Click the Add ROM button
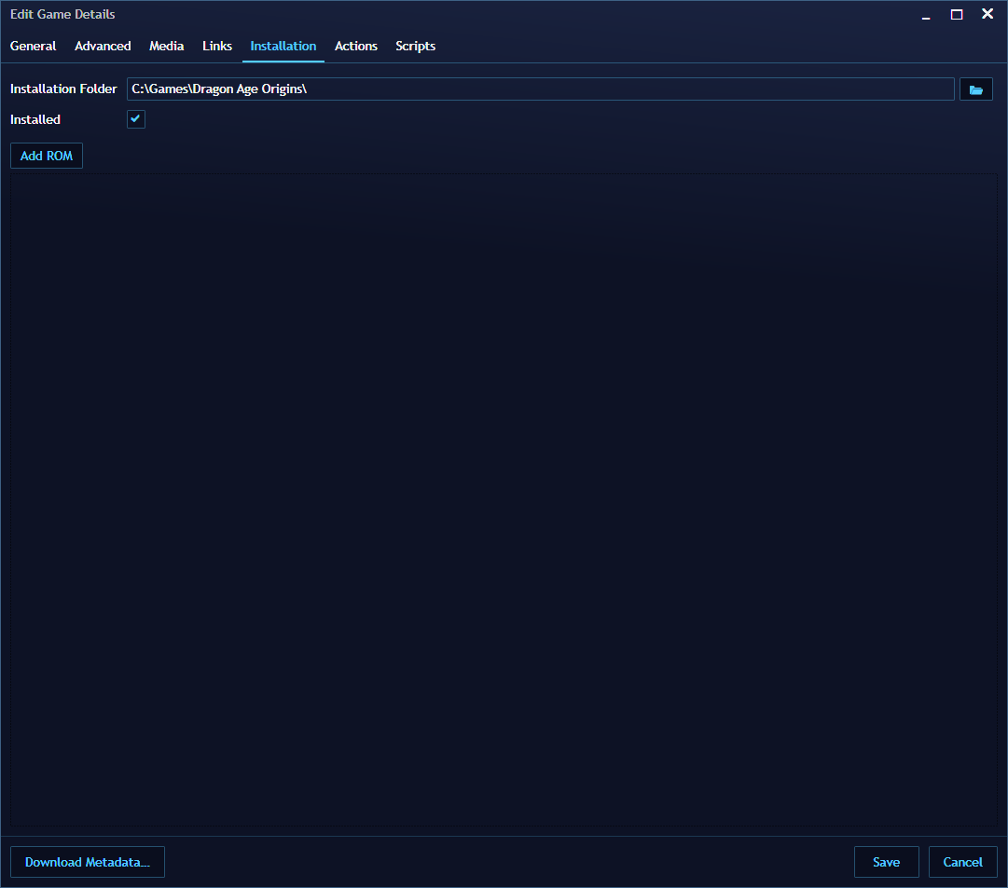Screen dimensions: 1008x888 (x=46, y=156)
